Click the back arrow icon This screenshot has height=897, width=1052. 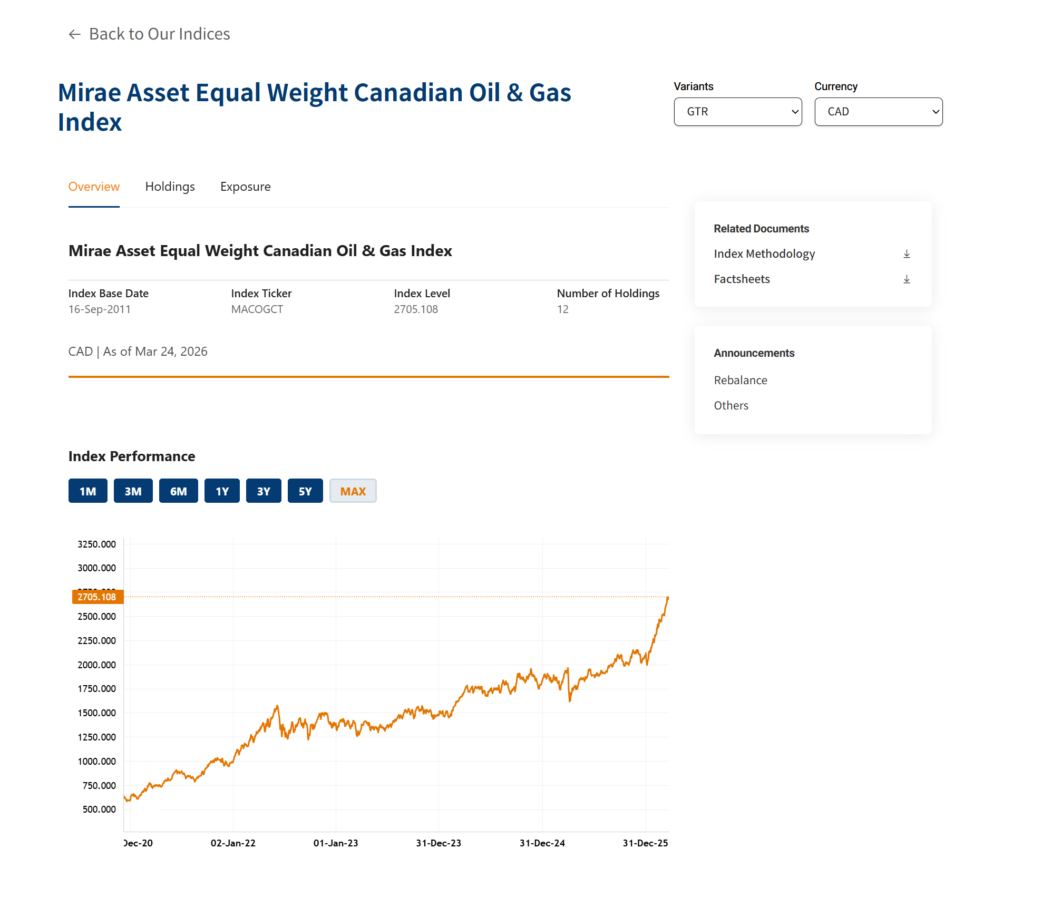[x=74, y=34]
